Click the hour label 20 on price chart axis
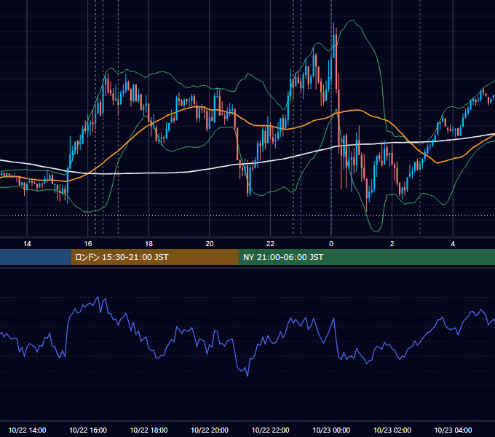The image size is (495, 437). click(x=210, y=244)
